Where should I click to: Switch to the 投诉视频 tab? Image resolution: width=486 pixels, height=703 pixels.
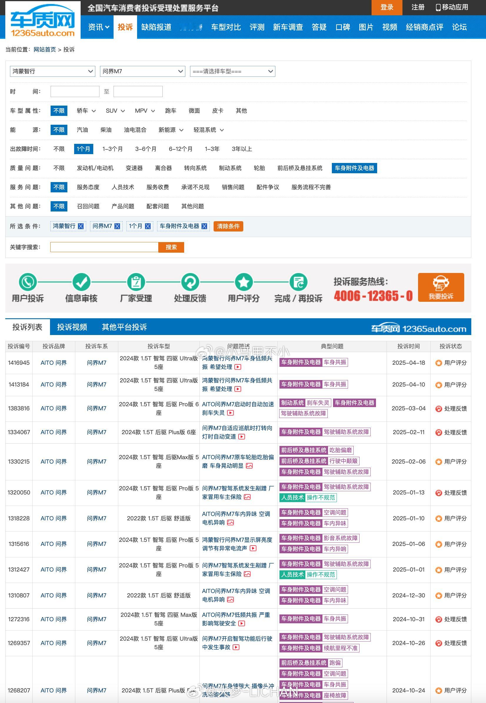[x=72, y=327]
